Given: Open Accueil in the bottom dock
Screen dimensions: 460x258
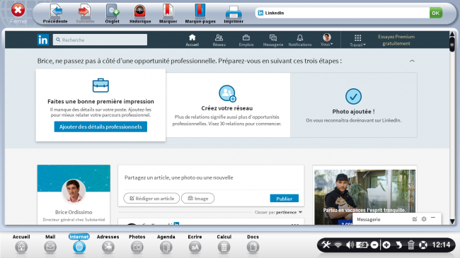Looking at the screenshot, I should (21, 244).
